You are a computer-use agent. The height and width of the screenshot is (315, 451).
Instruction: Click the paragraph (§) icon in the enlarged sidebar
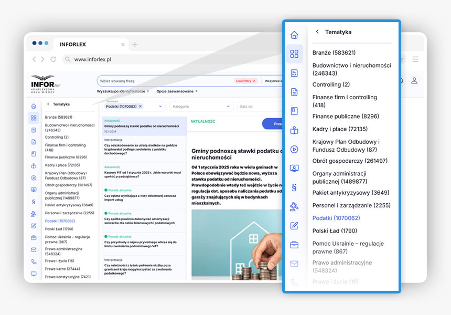pos(294,187)
